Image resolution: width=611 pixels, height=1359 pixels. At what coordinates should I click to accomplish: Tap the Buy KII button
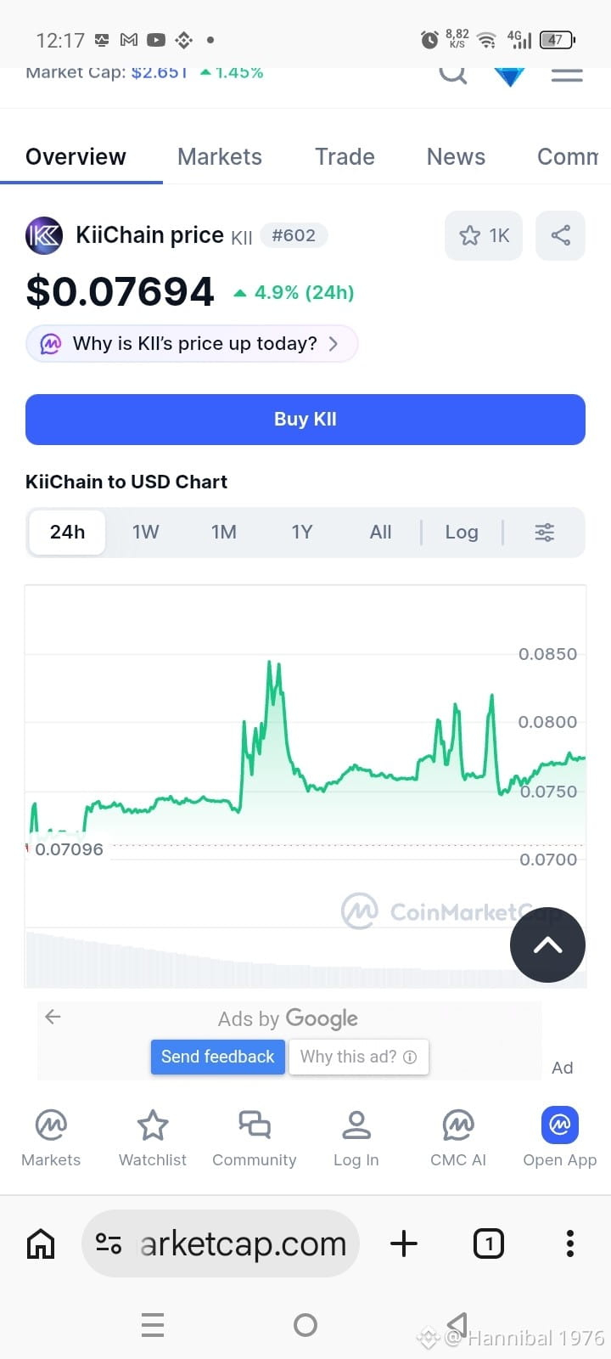coord(305,420)
